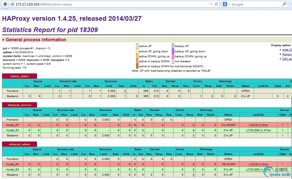
Task: Click '19s DOWN' status in allmycat_admin
Action: pos(228,164)
